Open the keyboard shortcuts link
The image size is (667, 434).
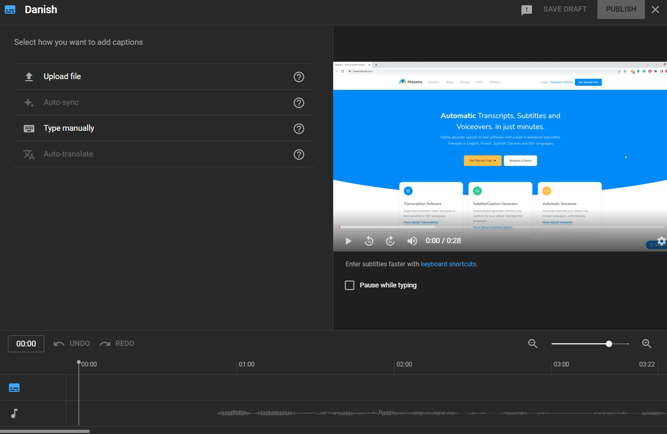tap(448, 264)
